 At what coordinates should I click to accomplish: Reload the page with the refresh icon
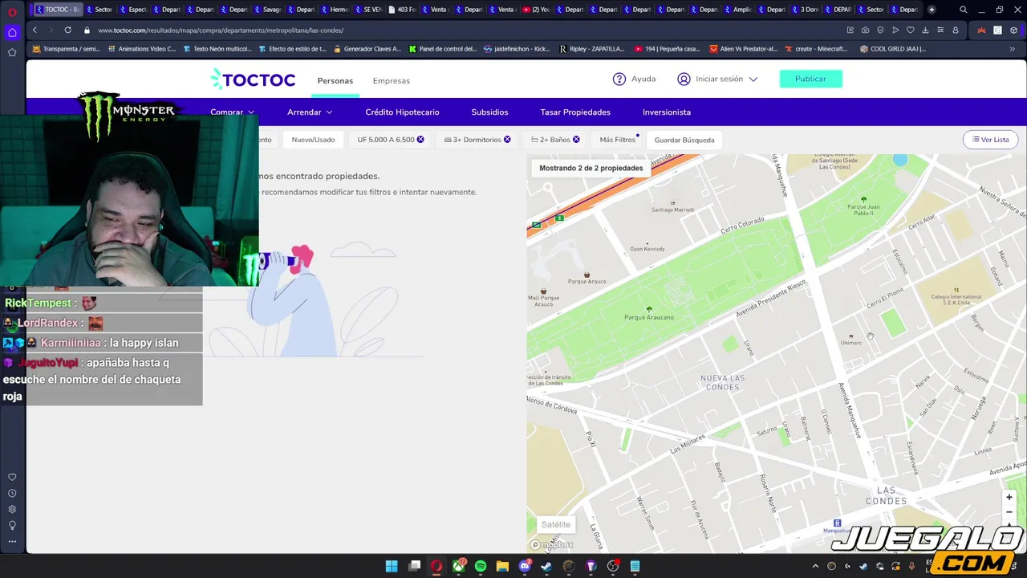67,30
